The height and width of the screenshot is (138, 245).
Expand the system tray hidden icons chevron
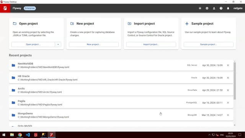pos(209,135)
